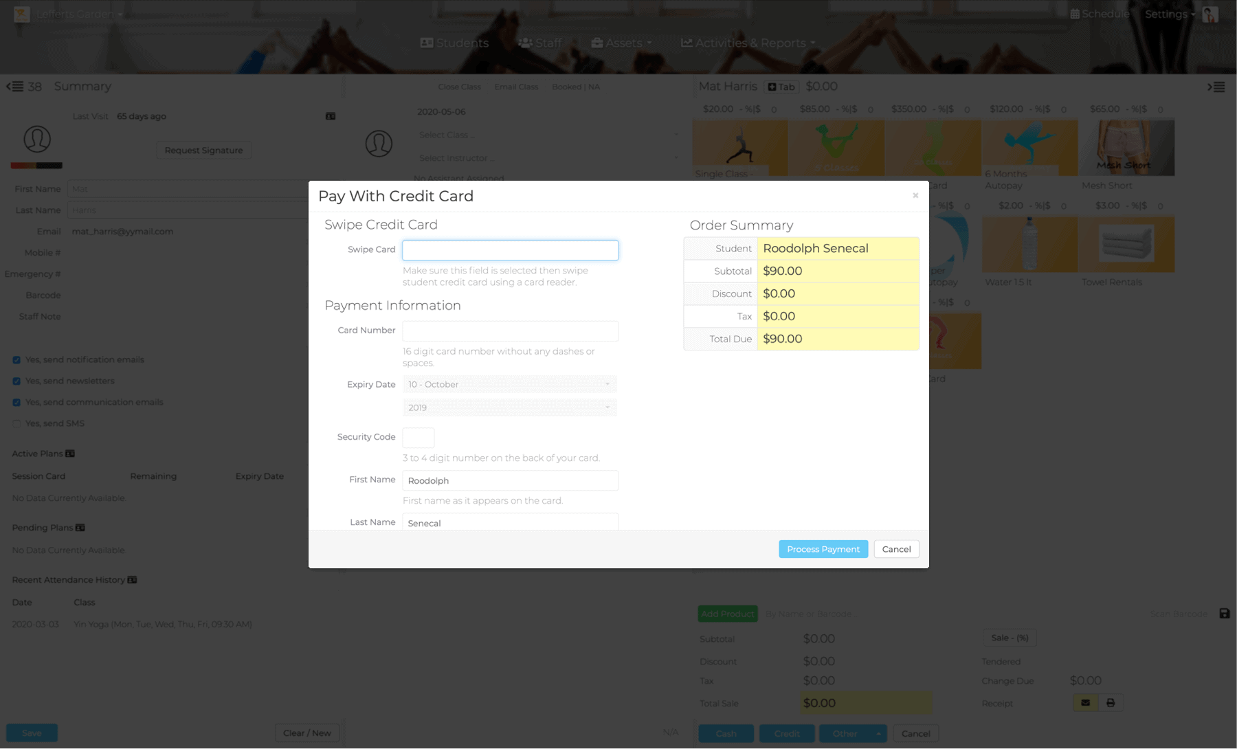This screenshot has height=749, width=1237.
Task: Select the print receipt icon
Action: [x=1111, y=702]
